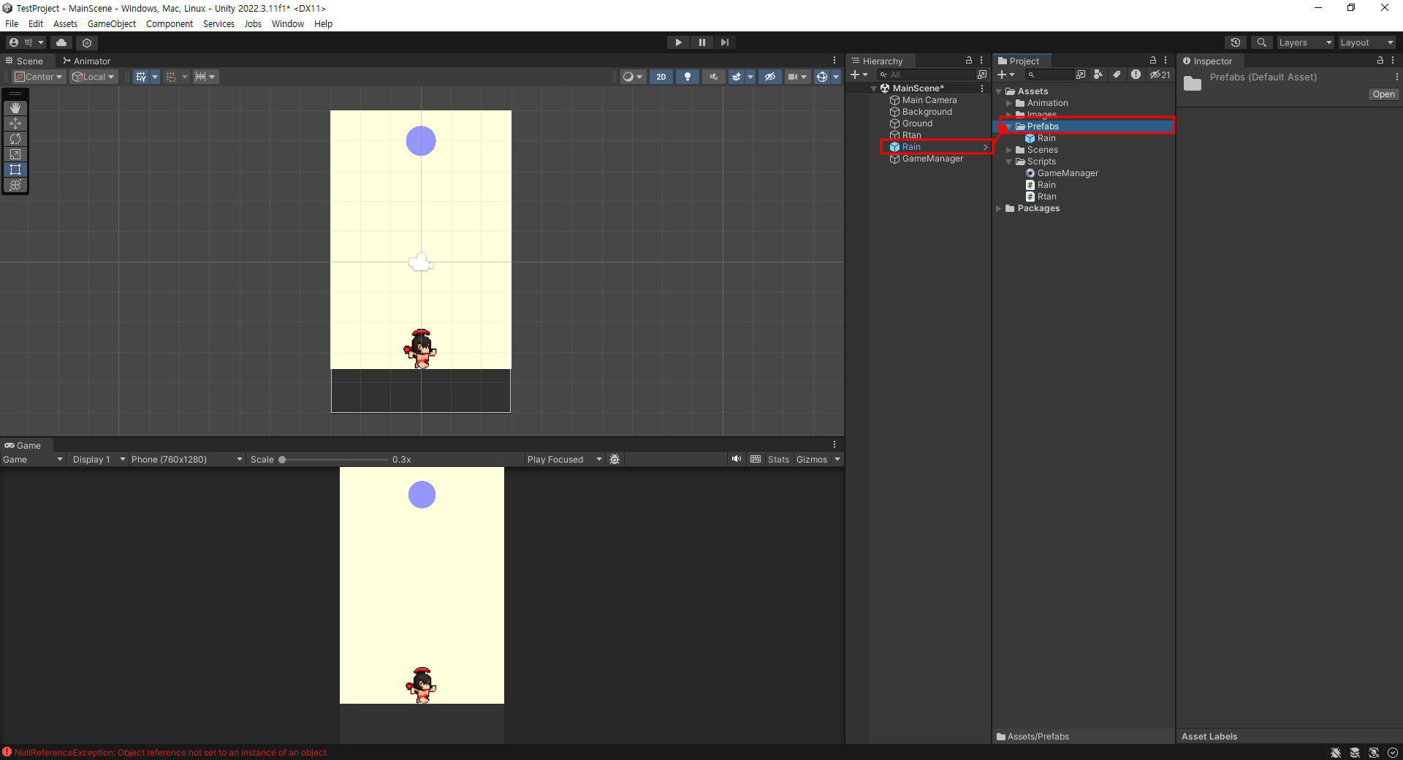Image resolution: width=1403 pixels, height=760 pixels.
Task: Open Game view more-options menu
Action: (834, 445)
